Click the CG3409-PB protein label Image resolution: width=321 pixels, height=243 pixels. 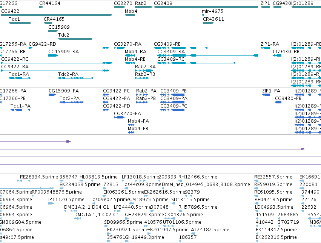(x=174, y=91)
